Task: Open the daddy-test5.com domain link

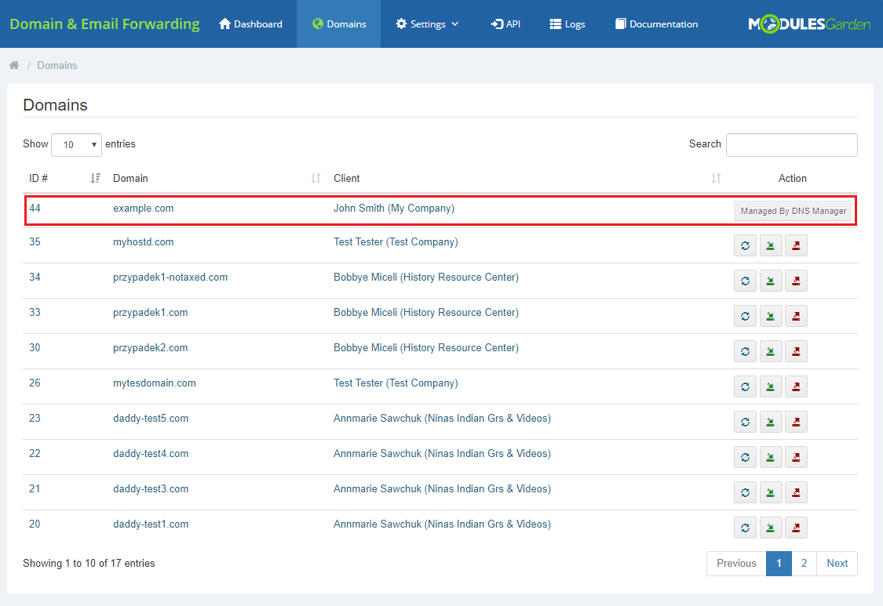Action: [x=151, y=419]
